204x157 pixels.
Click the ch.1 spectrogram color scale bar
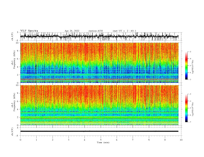[186, 66]
